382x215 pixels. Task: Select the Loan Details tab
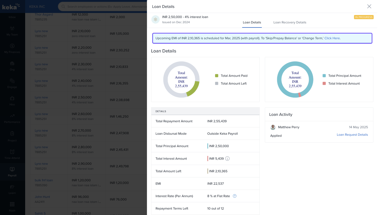(x=252, y=22)
